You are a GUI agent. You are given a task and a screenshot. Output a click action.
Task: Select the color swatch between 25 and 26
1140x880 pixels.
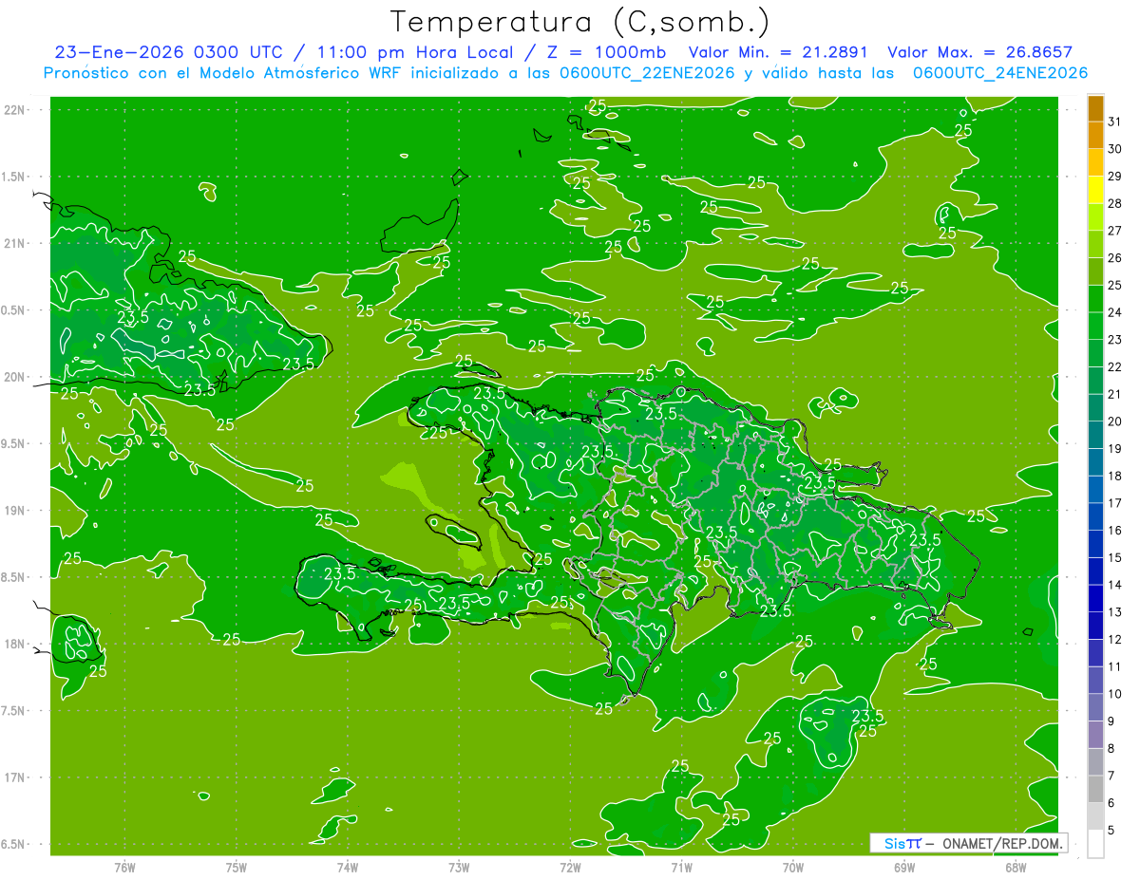(1095, 271)
